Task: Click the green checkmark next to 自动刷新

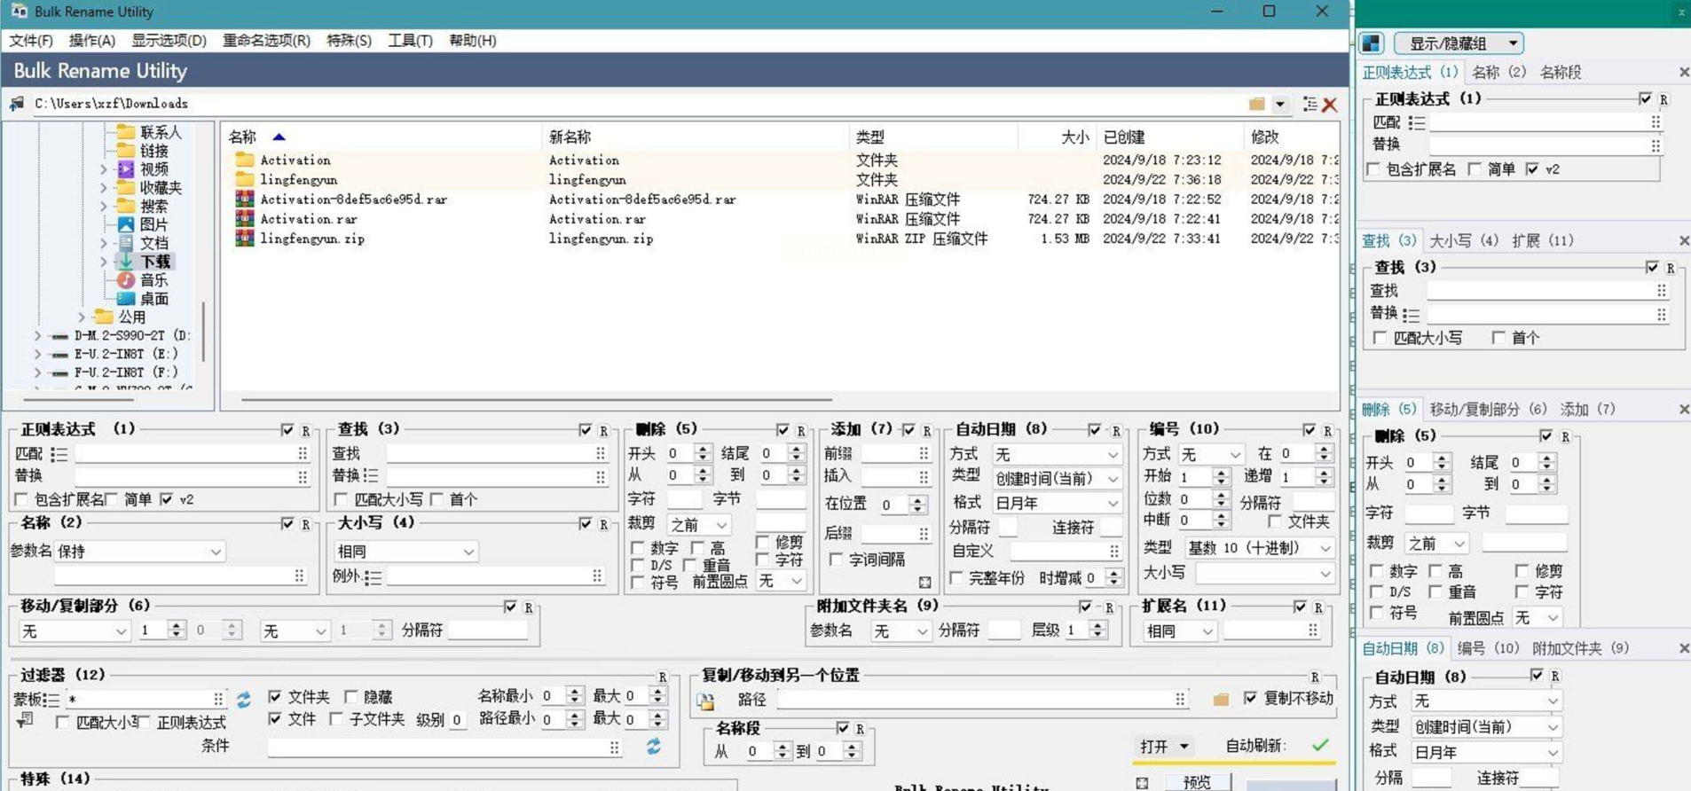Action: click(1320, 746)
